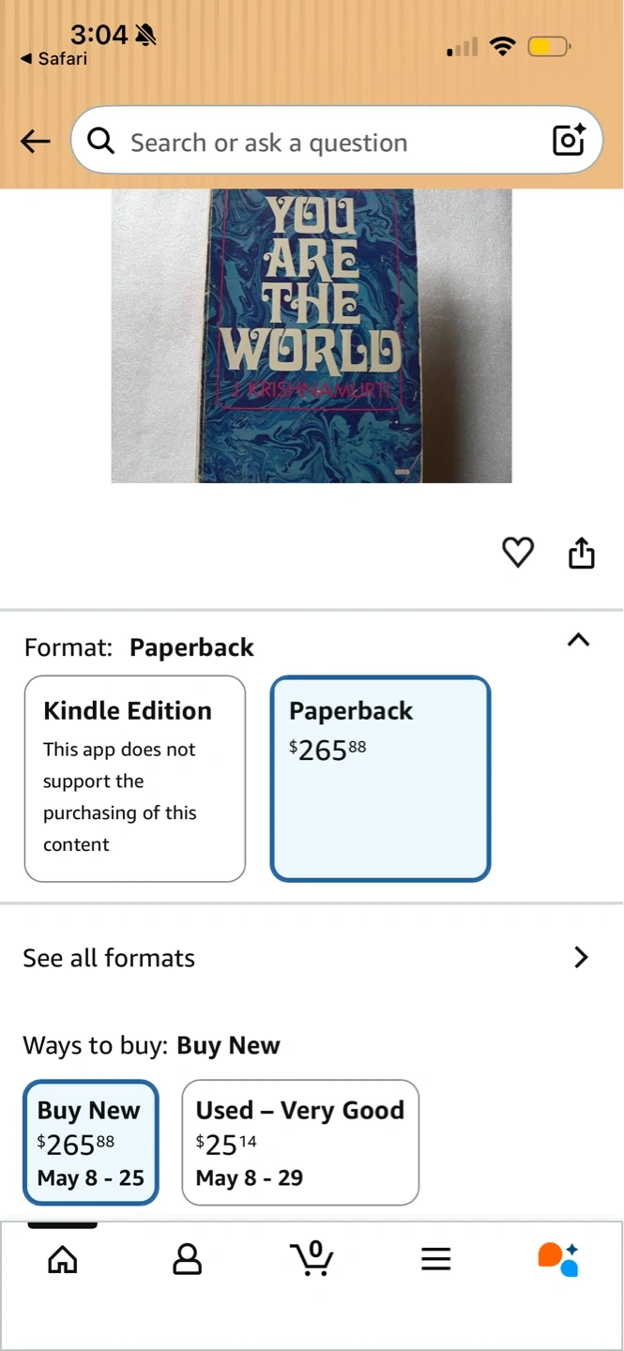This screenshot has height=1351, width=624.
Task: Select the Kindle Edition format option
Action: [x=135, y=779]
